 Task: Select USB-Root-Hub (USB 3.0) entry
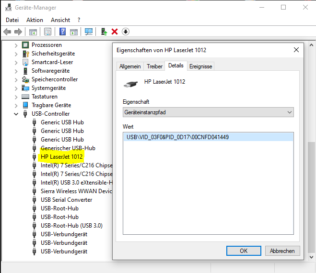71,226
